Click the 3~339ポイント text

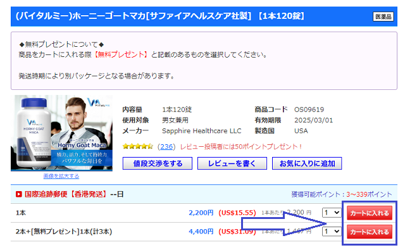(x=369, y=194)
